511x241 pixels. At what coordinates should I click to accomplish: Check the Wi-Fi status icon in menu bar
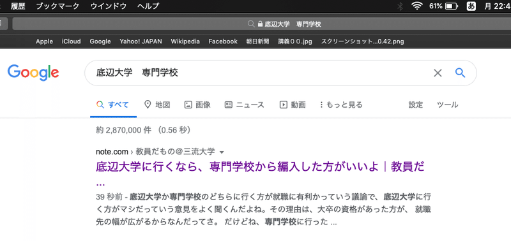tap(417, 6)
